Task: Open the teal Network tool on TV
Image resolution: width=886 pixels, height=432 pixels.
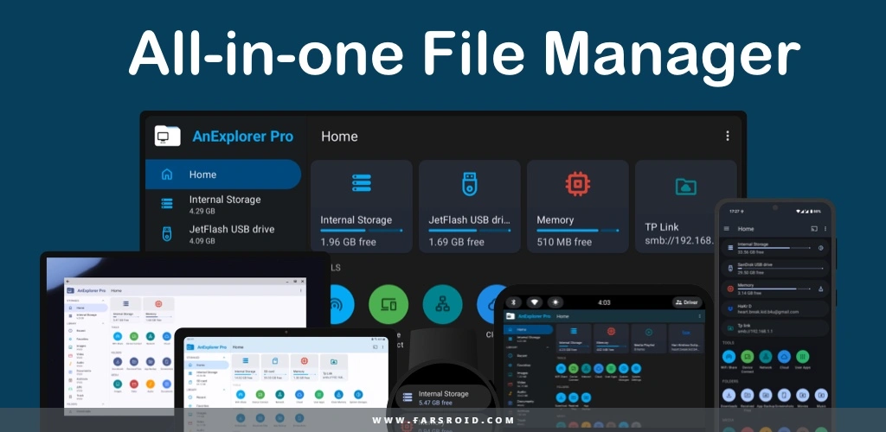Action: pos(442,304)
